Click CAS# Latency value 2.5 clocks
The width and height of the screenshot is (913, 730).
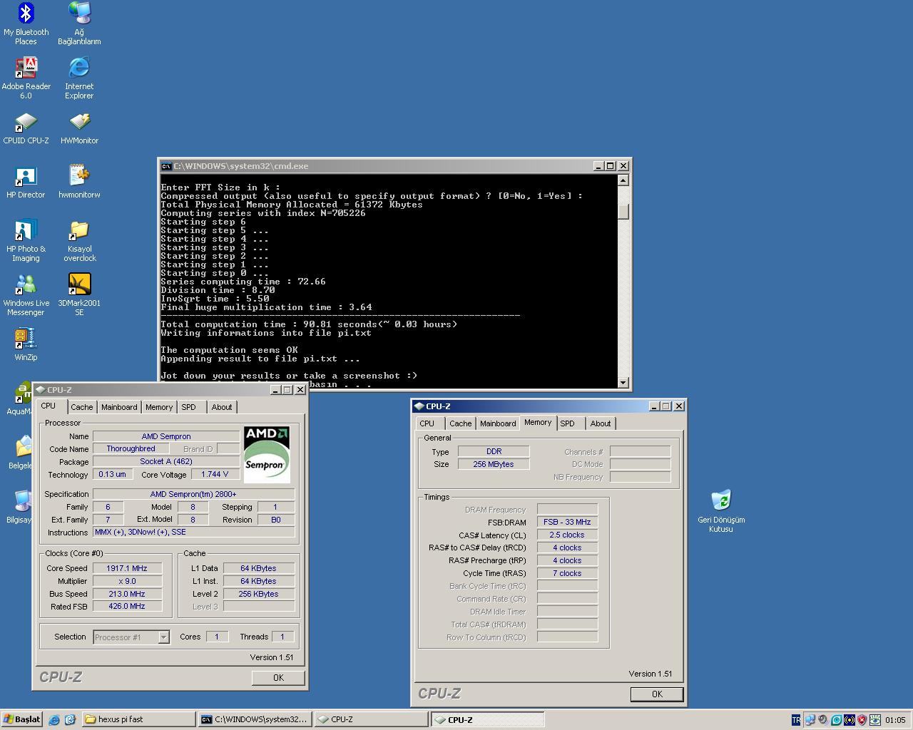click(x=567, y=535)
